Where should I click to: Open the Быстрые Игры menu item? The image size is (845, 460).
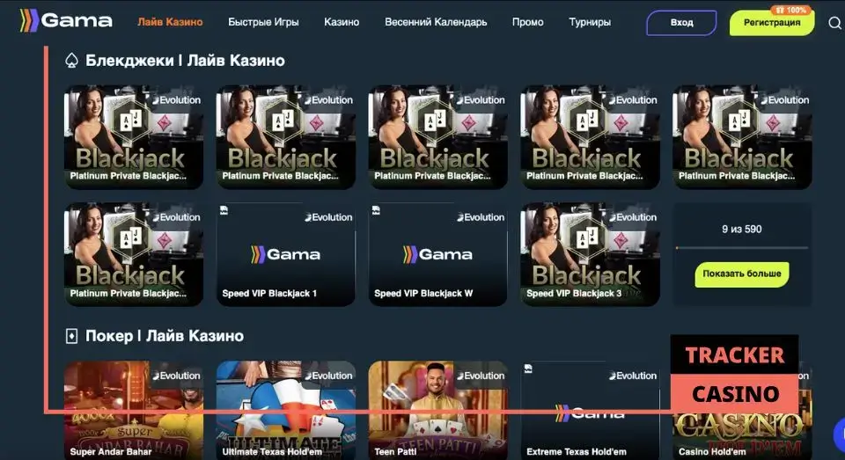tap(263, 22)
